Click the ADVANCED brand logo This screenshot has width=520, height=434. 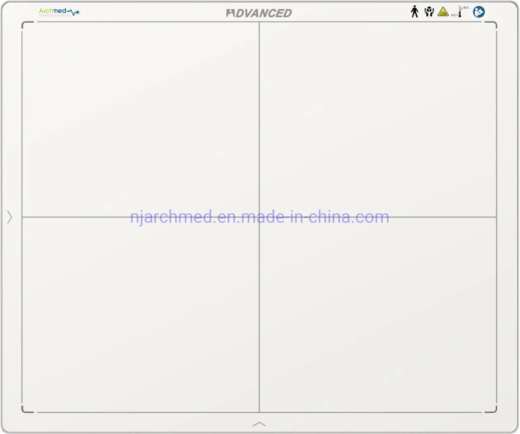pyautogui.click(x=259, y=13)
